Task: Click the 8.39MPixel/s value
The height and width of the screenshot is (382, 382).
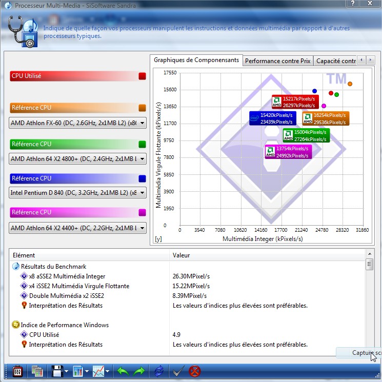Action: pyautogui.click(x=190, y=296)
